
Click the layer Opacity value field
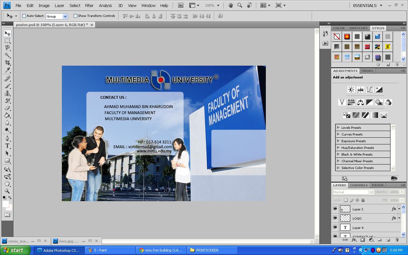[x=394, y=192]
